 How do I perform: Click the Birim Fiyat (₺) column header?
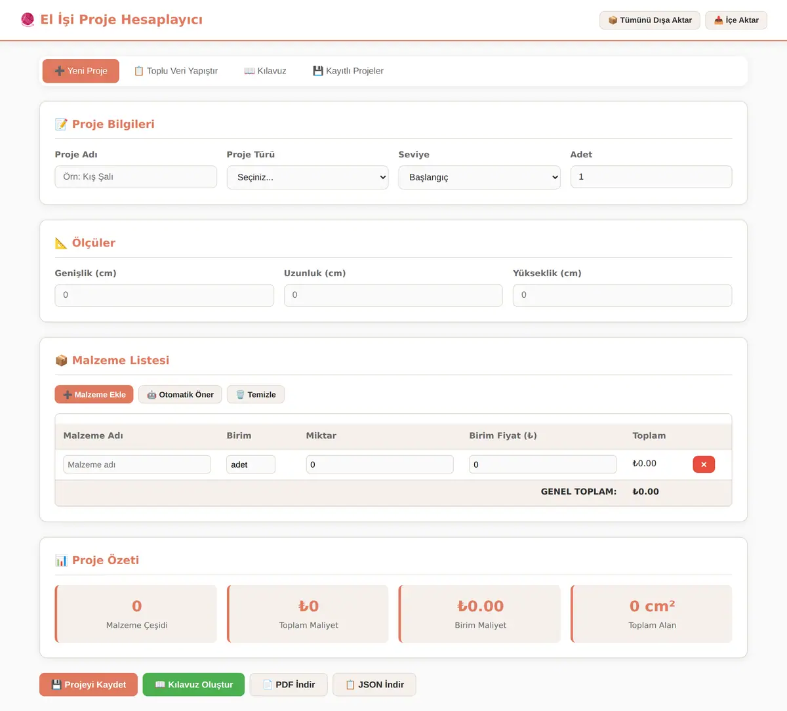(503, 436)
